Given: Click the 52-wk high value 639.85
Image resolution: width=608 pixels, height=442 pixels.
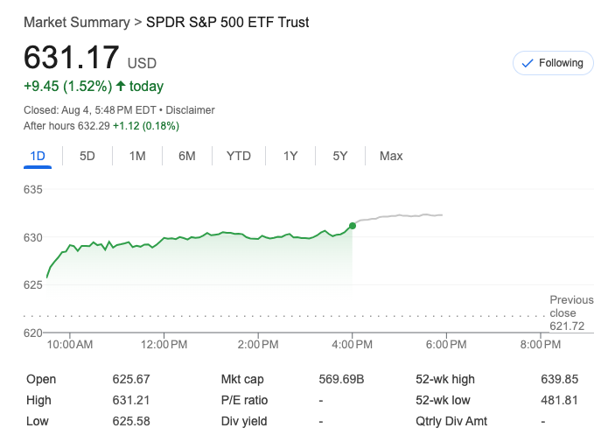Looking at the screenshot, I should (560, 379).
